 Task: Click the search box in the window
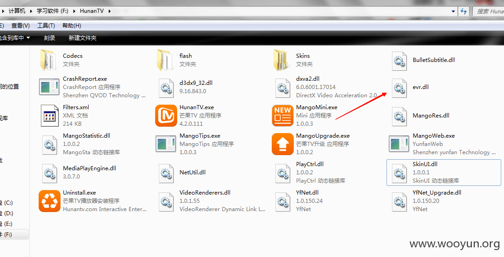(x=488, y=11)
